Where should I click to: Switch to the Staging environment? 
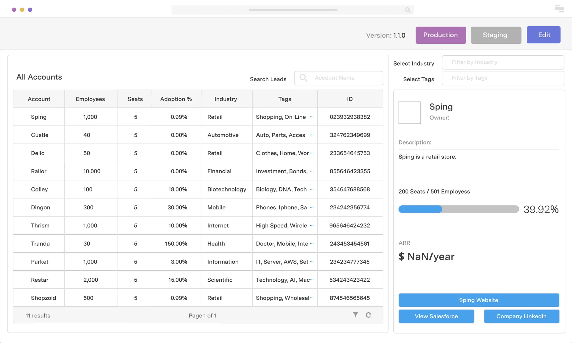496,35
